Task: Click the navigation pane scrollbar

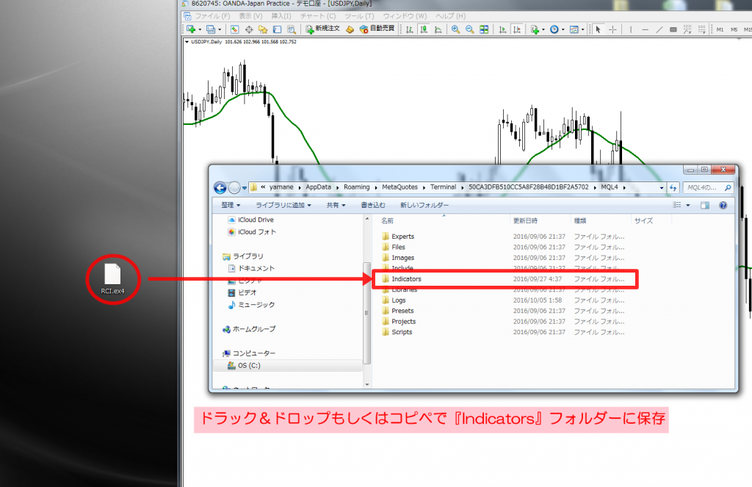Action: [367, 313]
